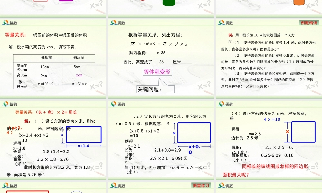Select the 优教 logo on the 根据等量关系 slide

click(116, 23)
